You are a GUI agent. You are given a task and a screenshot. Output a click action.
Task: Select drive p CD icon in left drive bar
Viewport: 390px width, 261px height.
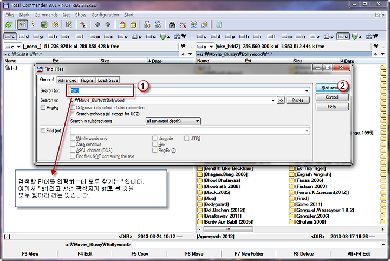coord(137,36)
